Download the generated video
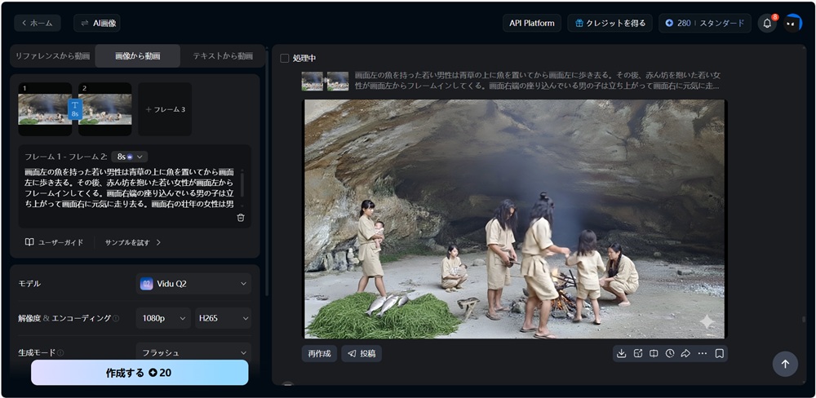816x398 pixels. click(x=622, y=353)
